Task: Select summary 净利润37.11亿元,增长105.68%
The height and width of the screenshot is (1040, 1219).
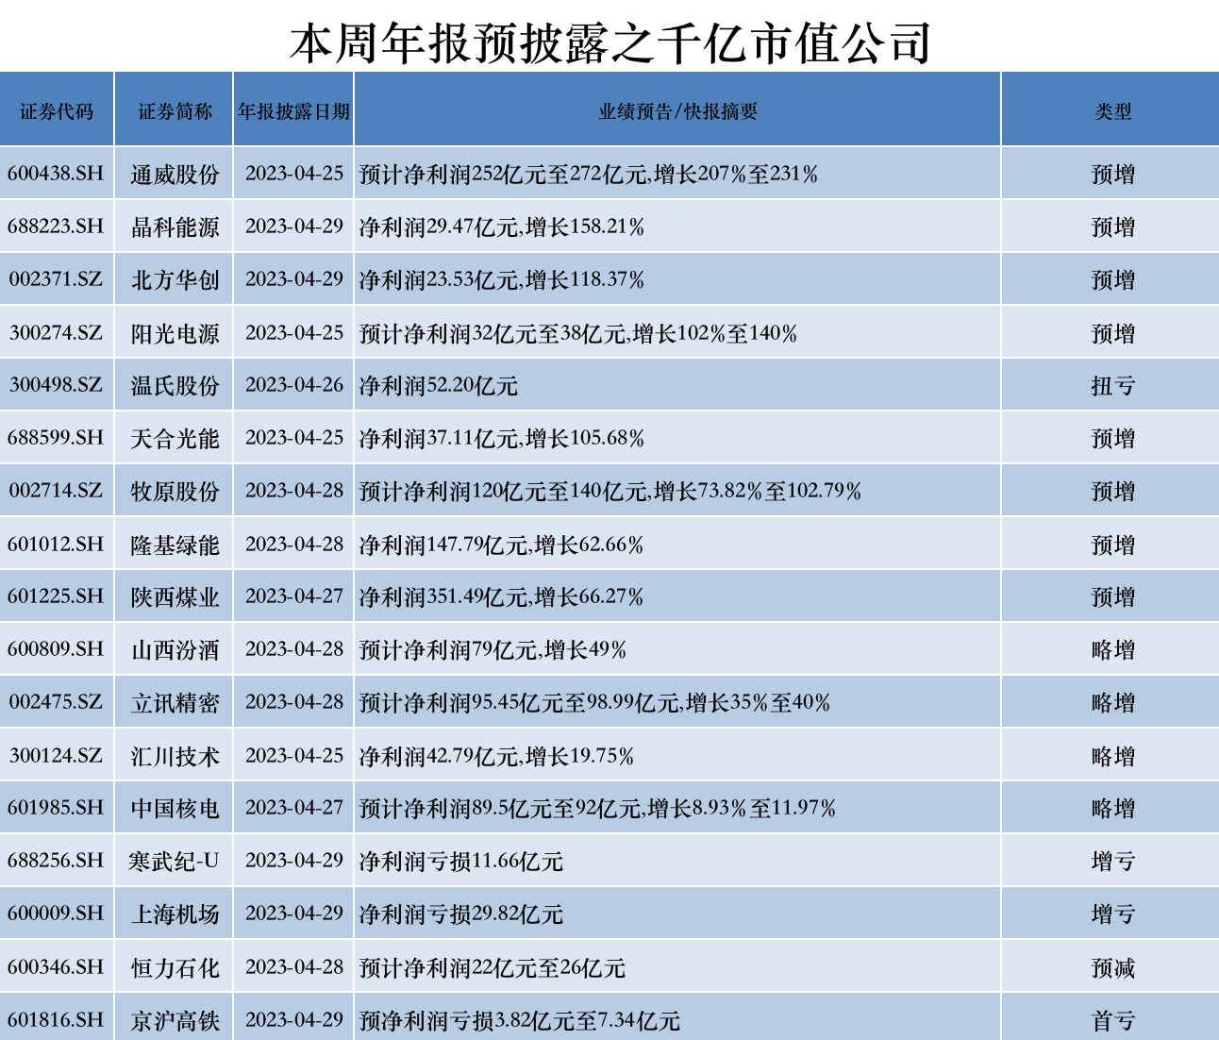Action: tap(502, 438)
